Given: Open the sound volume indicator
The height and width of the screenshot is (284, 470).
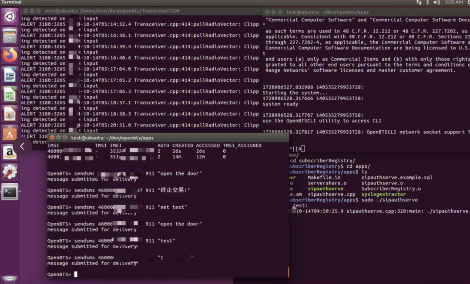Looking at the screenshot, I should point(437,3).
